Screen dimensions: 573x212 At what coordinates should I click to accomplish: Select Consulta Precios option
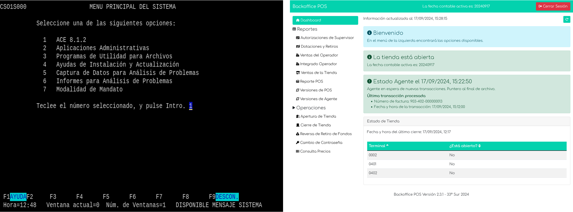pos(315,151)
